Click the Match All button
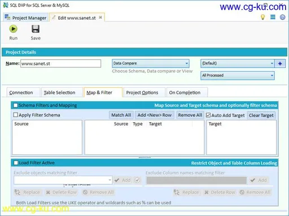The image size is (289, 216). 121,115
